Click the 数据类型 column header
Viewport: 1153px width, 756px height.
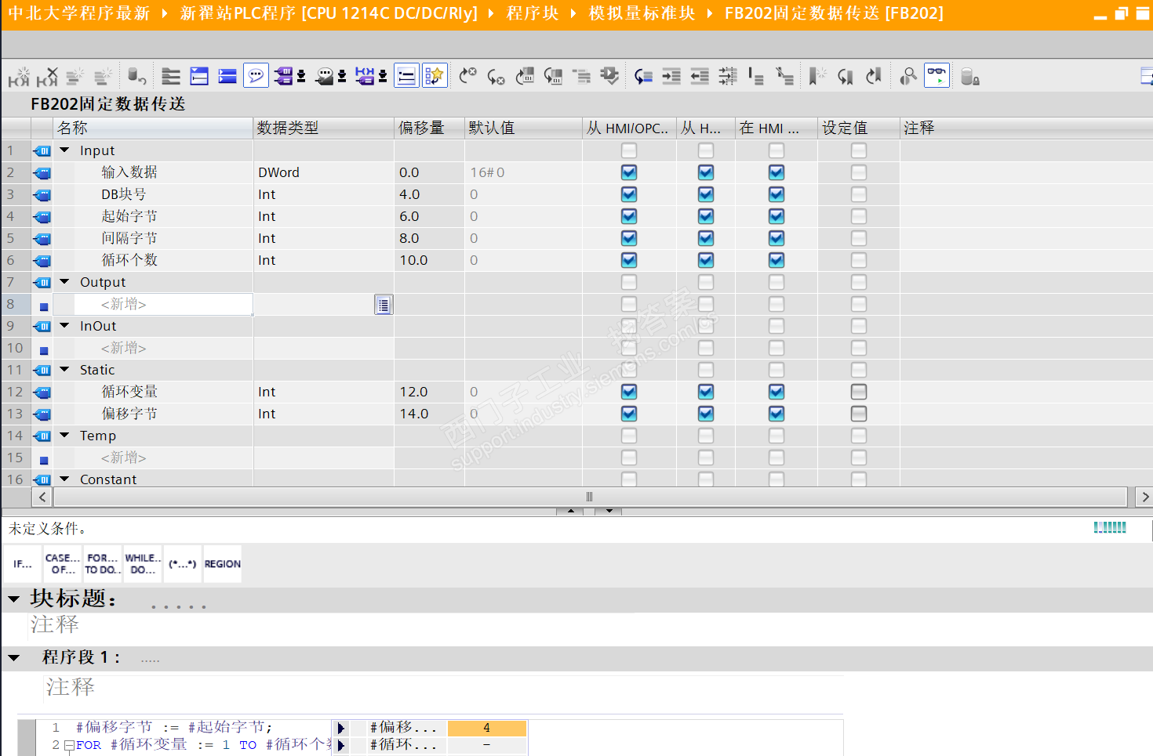coord(324,128)
